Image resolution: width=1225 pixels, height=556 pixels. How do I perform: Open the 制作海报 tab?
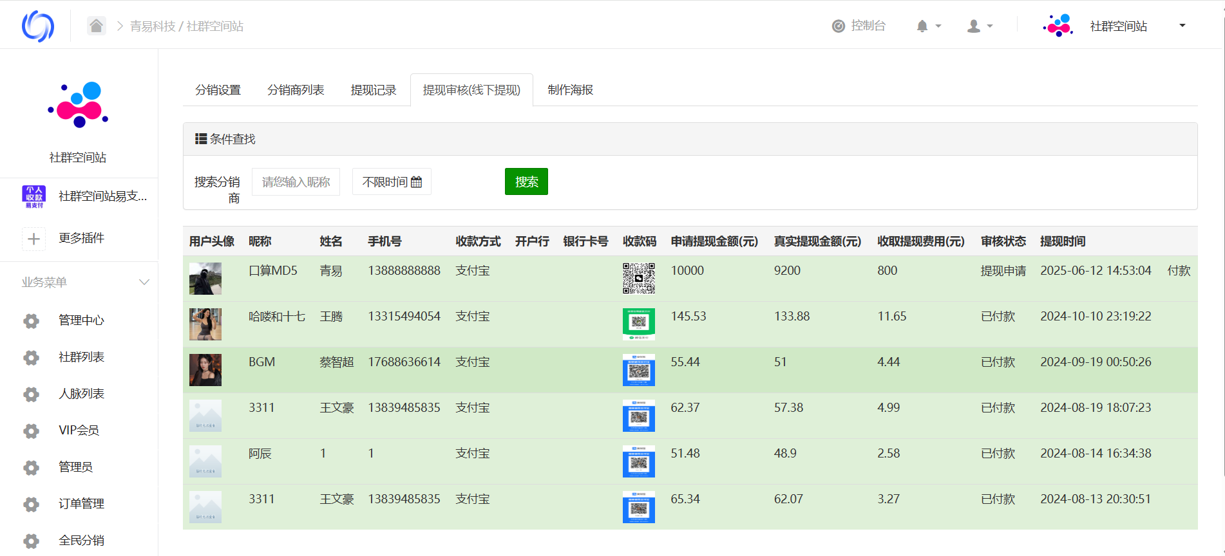tap(570, 90)
